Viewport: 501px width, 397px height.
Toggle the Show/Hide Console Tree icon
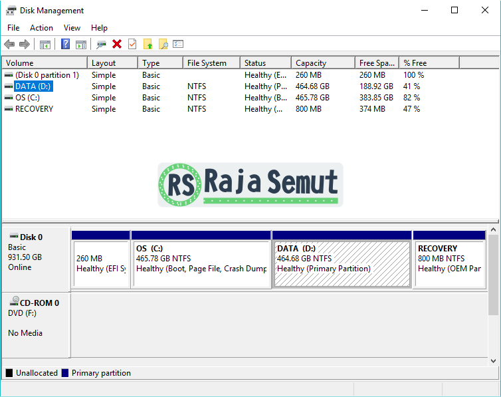[45, 45]
